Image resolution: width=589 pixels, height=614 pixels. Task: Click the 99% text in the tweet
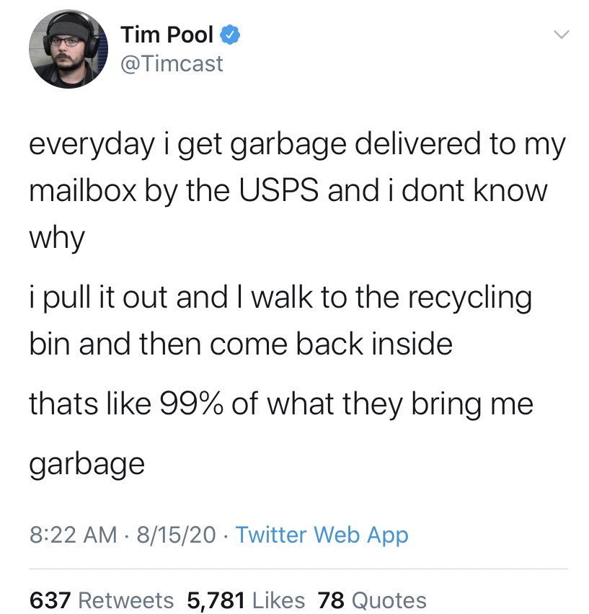192,404
